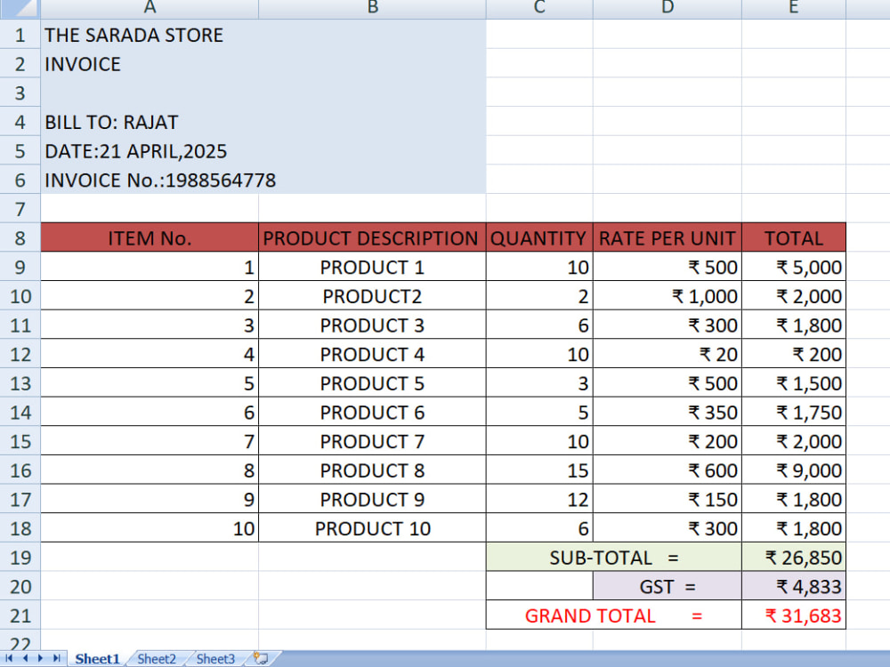890x667 pixels.
Task: Switch to the Sheet1 tab
Action: tap(97, 658)
